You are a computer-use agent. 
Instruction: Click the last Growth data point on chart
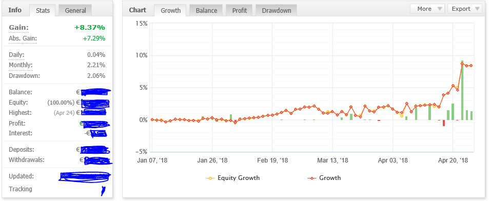click(x=472, y=66)
